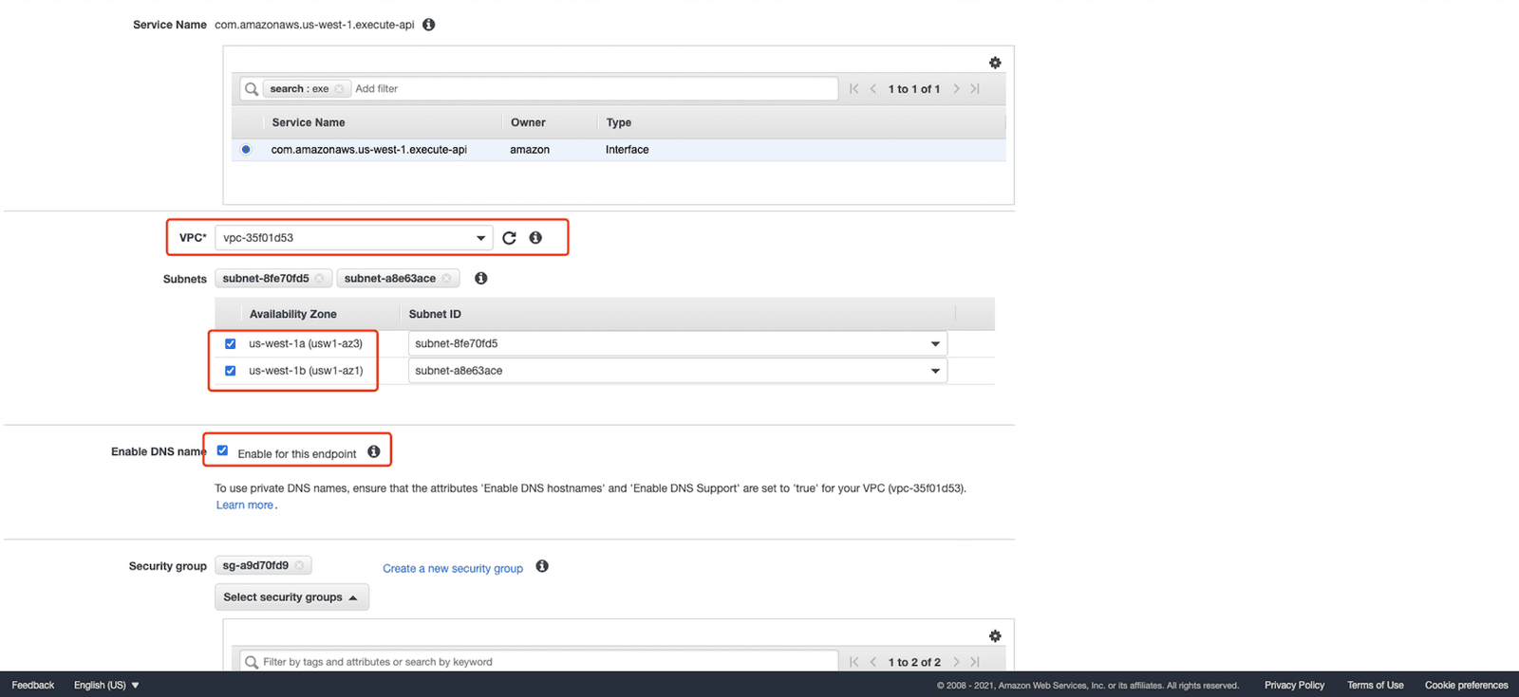The image size is (1519, 697).
Task: Click info icon beside Create security group
Action: point(542,566)
